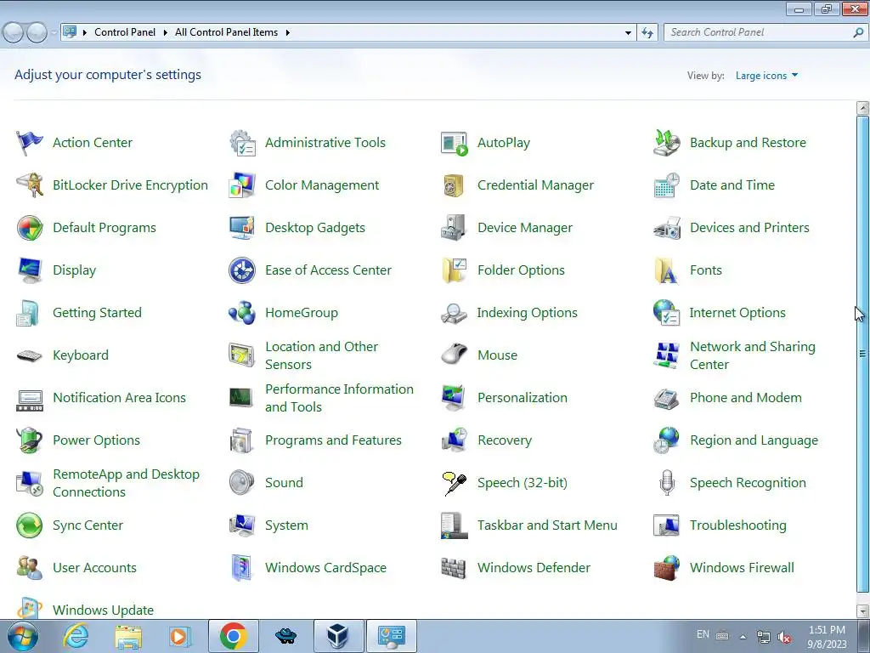
Task: Click the EN language indicator
Action: click(x=703, y=634)
